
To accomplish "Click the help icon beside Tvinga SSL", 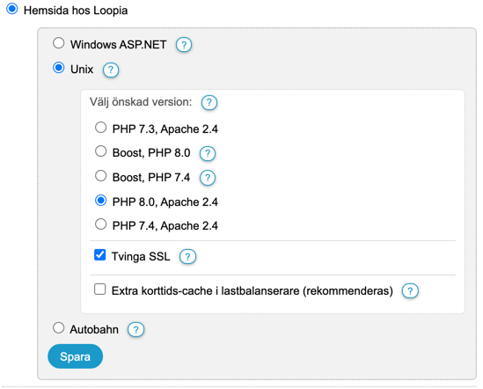I will coord(187,256).
